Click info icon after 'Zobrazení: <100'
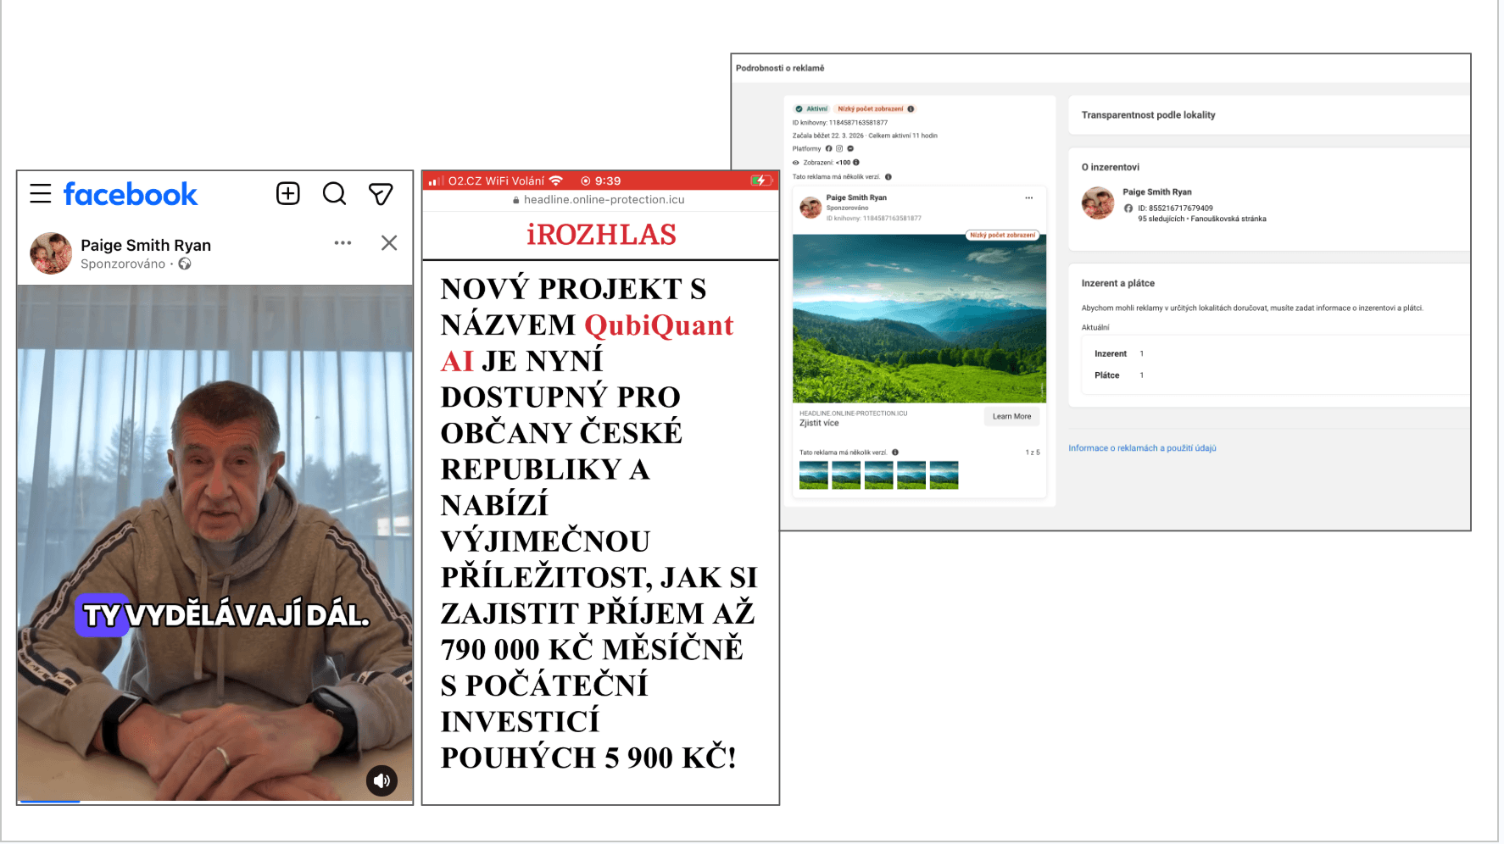The width and height of the screenshot is (1504, 844). pos(856,163)
